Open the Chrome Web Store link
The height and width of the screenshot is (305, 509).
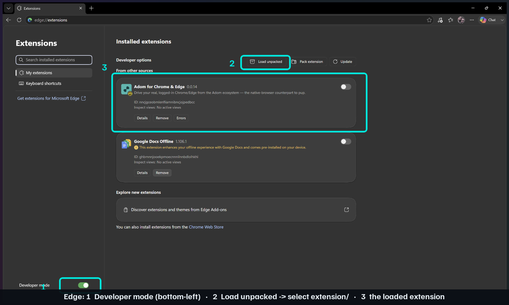point(206,227)
